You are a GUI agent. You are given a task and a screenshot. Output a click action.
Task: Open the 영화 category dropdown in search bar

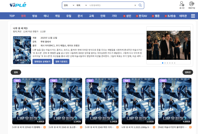tap(69, 5)
